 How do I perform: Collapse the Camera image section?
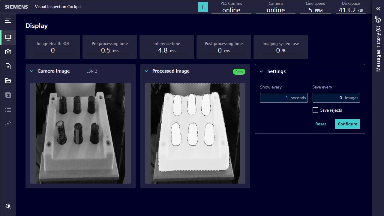click(31, 71)
